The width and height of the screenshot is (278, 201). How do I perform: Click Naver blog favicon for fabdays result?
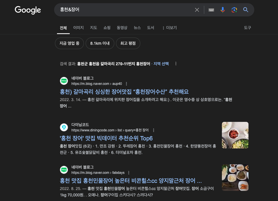(64, 170)
